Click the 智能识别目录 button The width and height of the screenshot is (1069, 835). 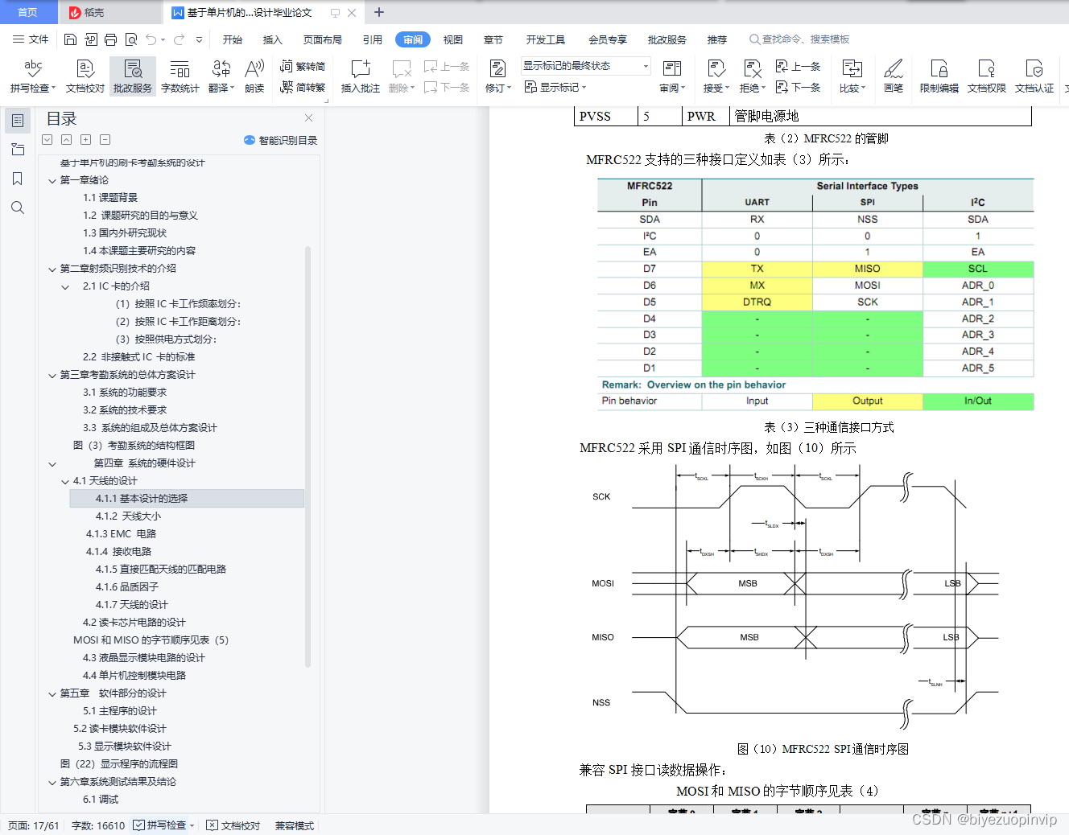pyautogui.click(x=280, y=140)
